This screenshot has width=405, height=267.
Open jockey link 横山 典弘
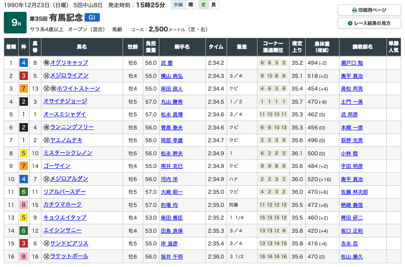click(172, 76)
